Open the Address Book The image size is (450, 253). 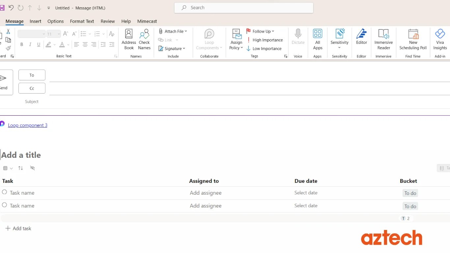pos(129,39)
